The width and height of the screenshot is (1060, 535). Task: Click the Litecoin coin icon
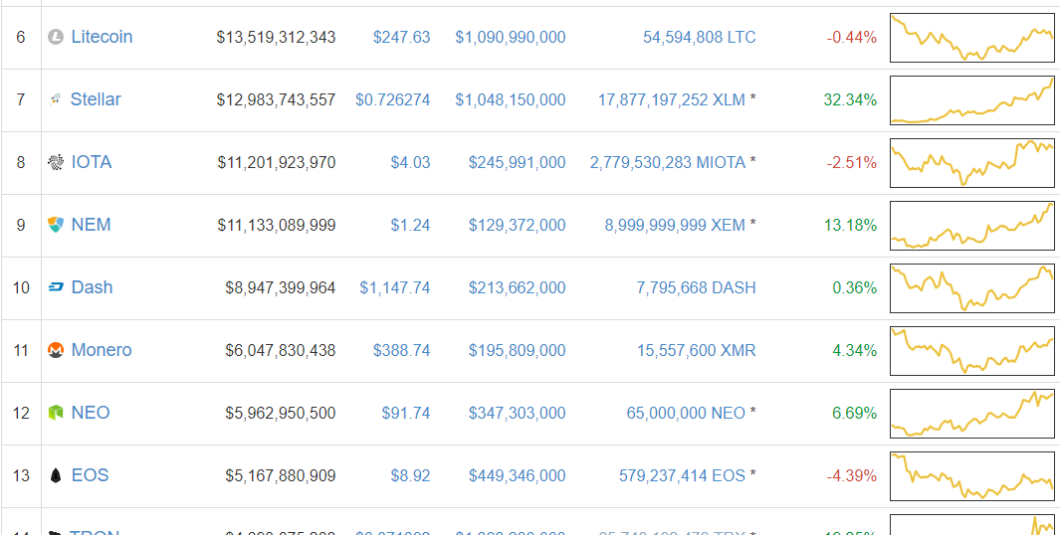[56, 37]
